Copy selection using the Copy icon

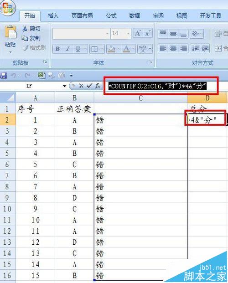click(x=25, y=38)
